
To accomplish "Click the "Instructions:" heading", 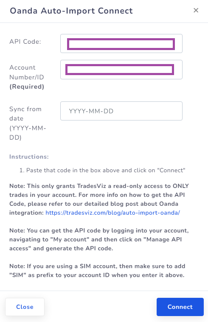I will coord(29,157).
